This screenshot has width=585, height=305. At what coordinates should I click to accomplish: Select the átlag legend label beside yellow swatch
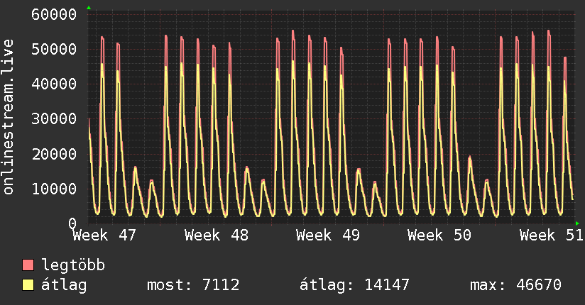[x=64, y=285]
